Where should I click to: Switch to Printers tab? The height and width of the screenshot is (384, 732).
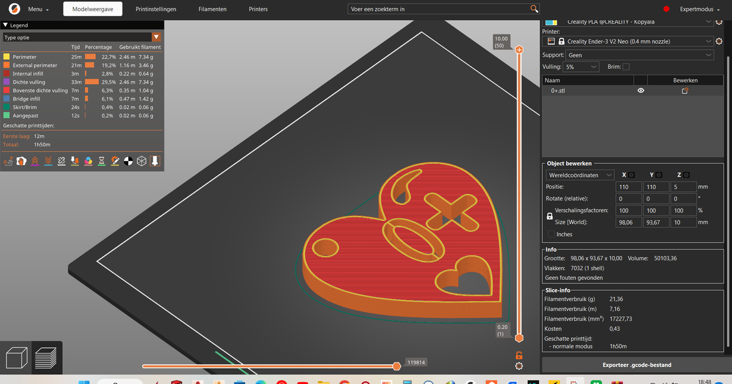click(258, 9)
